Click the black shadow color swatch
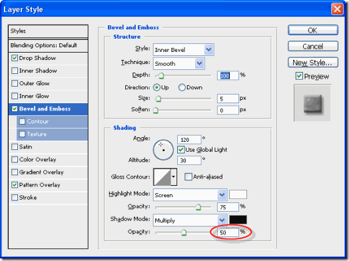The height and width of the screenshot is (261, 349). (238, 220)
